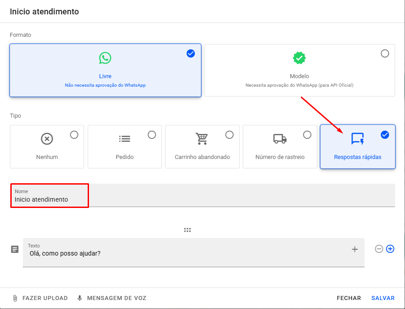Remove message block with minus icon
The height and width of the screenshot is (309, 405).
[379, 249]
